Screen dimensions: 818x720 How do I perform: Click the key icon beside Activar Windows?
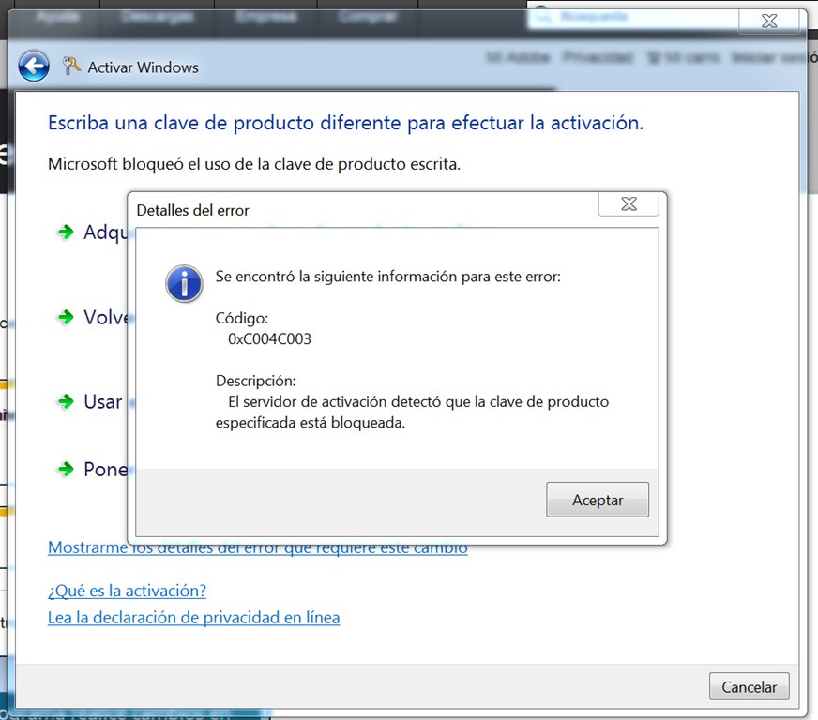(x=71, y=67)
